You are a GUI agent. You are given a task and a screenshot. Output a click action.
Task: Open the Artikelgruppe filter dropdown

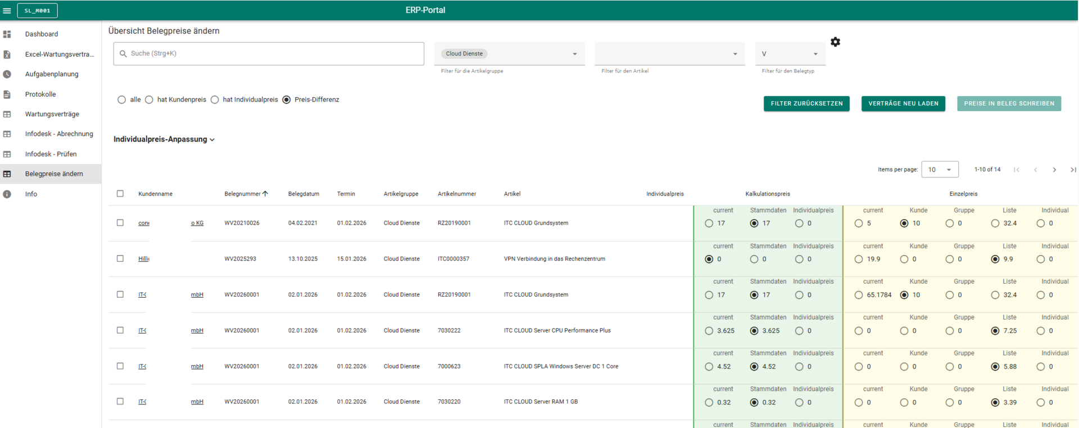click(574, 54)
